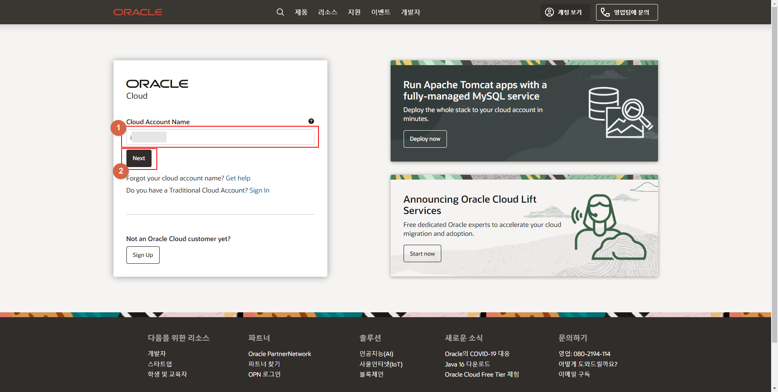Click the Get help link
Screen dimensions: 778x392
pos(238,178)
